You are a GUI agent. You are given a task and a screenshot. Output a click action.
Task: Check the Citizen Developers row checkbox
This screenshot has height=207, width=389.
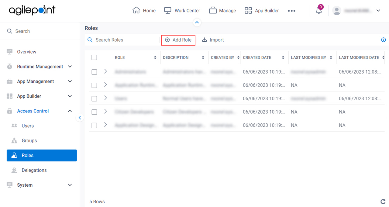94,112
